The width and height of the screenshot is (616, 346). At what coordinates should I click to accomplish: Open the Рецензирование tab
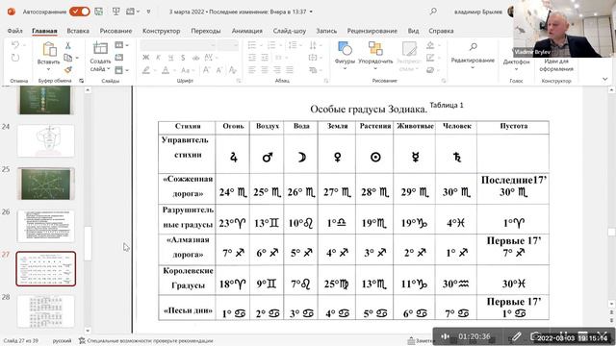click(372, 31)
